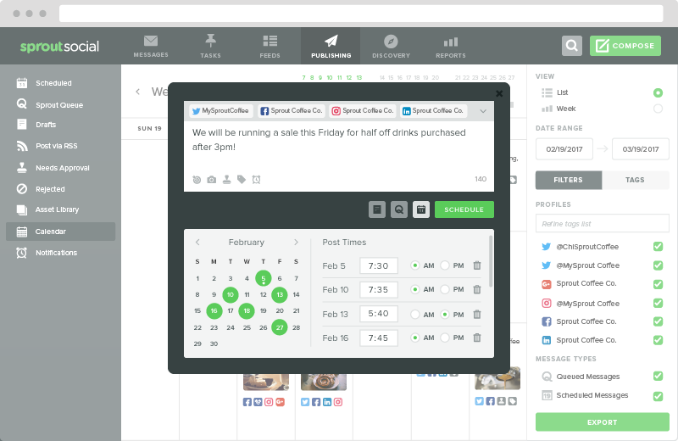
Task: Select the LinkedIn Sprout Coffee Co. chip
Action: (433, 111)
